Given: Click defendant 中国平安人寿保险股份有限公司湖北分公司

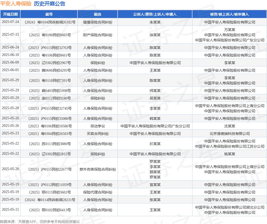Looking at the screenshot, I should pyautogui.click(x=229, y=207).
